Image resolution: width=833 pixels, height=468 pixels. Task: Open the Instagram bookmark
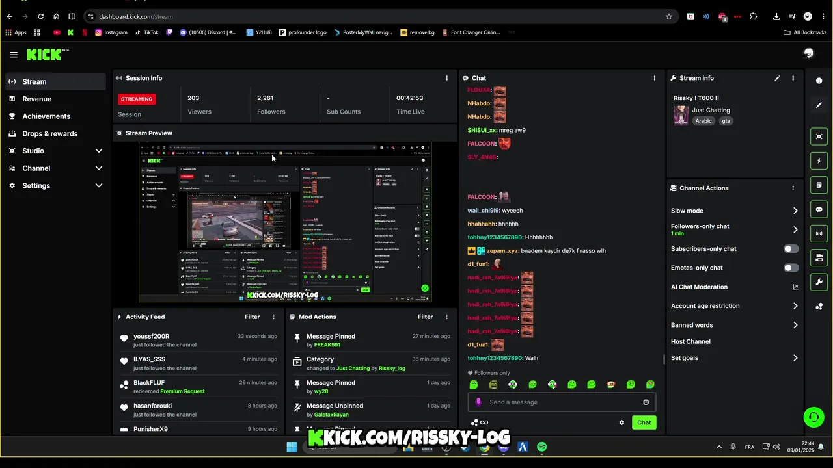pyautogui.click(x=111, y=32)
